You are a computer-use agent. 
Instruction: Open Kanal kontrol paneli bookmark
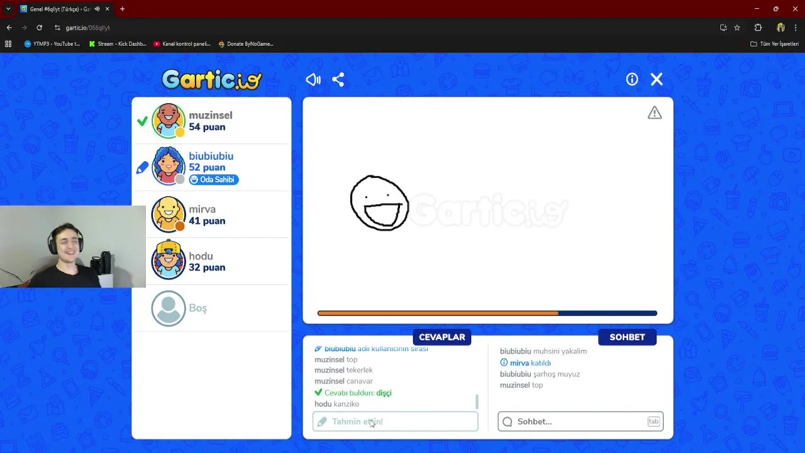coord(182,44)
